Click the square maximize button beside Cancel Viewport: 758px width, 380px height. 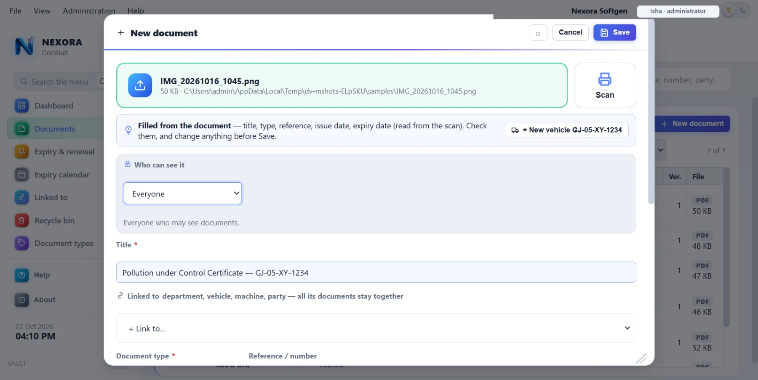point(538,33)
